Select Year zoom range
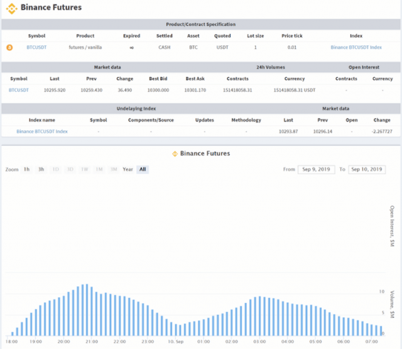Viewport: 402px width, 349px height. click(x=128, y=169)
